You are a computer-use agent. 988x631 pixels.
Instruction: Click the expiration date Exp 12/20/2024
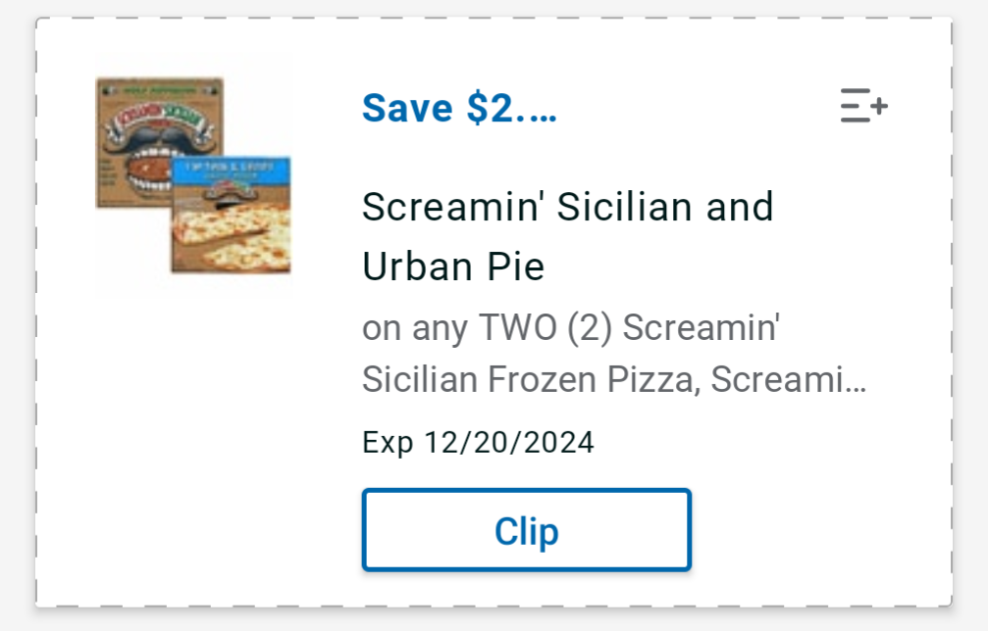(478, 443)
